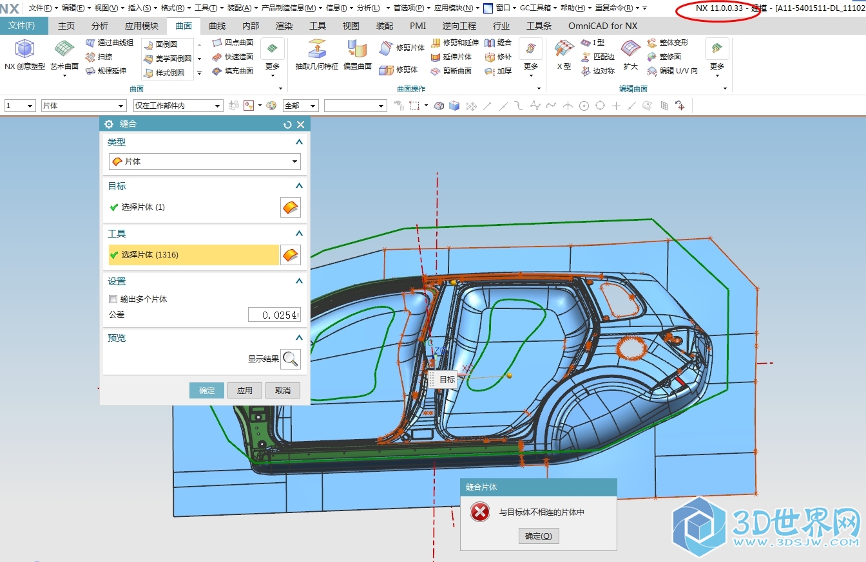This screenshot has width=866, height=562.
Task: Click the 选择片体 (1) target row
Action: (x=194, y=207)
